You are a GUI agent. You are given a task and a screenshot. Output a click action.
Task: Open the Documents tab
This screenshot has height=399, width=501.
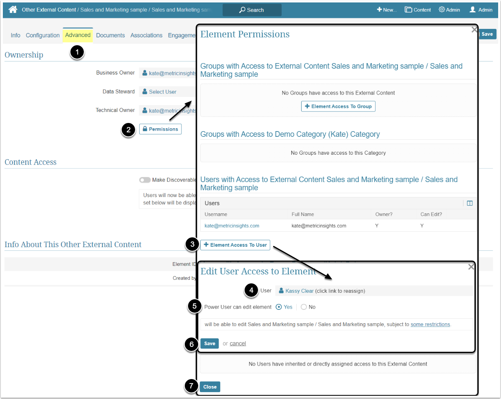110,35
